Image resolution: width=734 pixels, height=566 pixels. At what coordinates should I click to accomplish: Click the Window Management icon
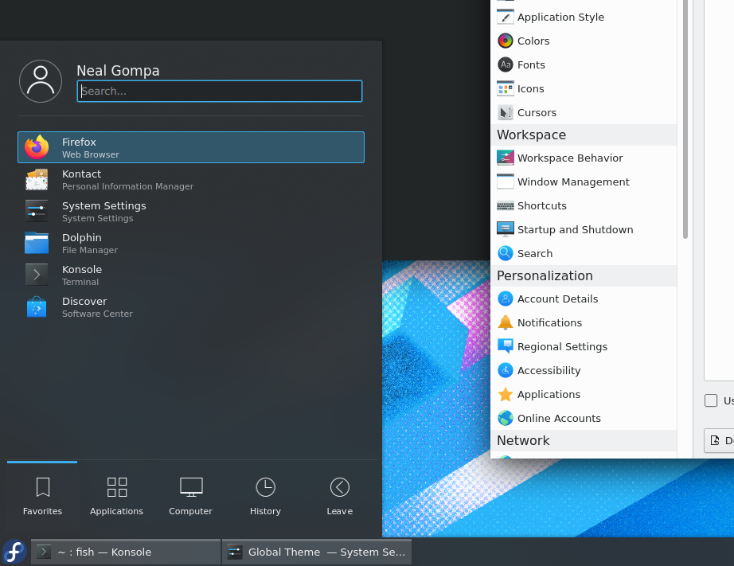coord(506,182)
